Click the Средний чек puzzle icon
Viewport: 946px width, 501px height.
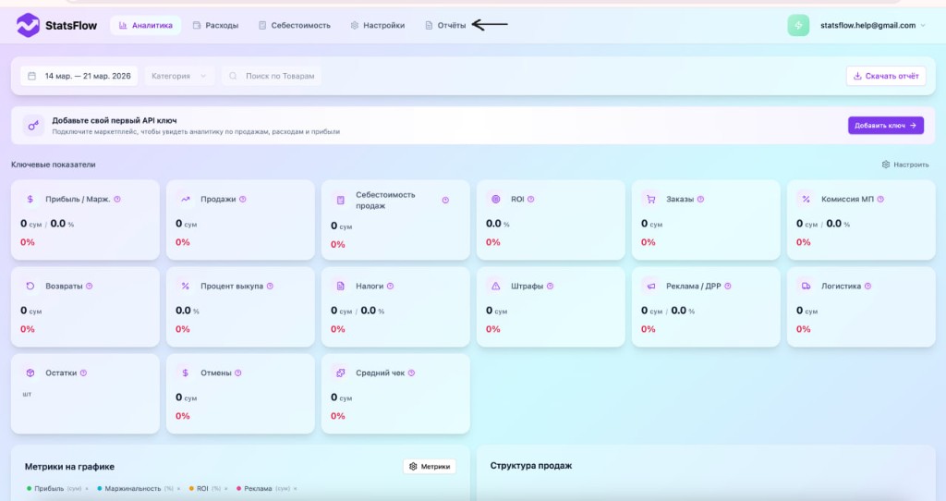(340, 373)
